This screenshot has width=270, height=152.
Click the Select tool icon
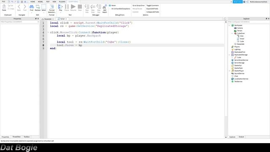click(44, 8)
